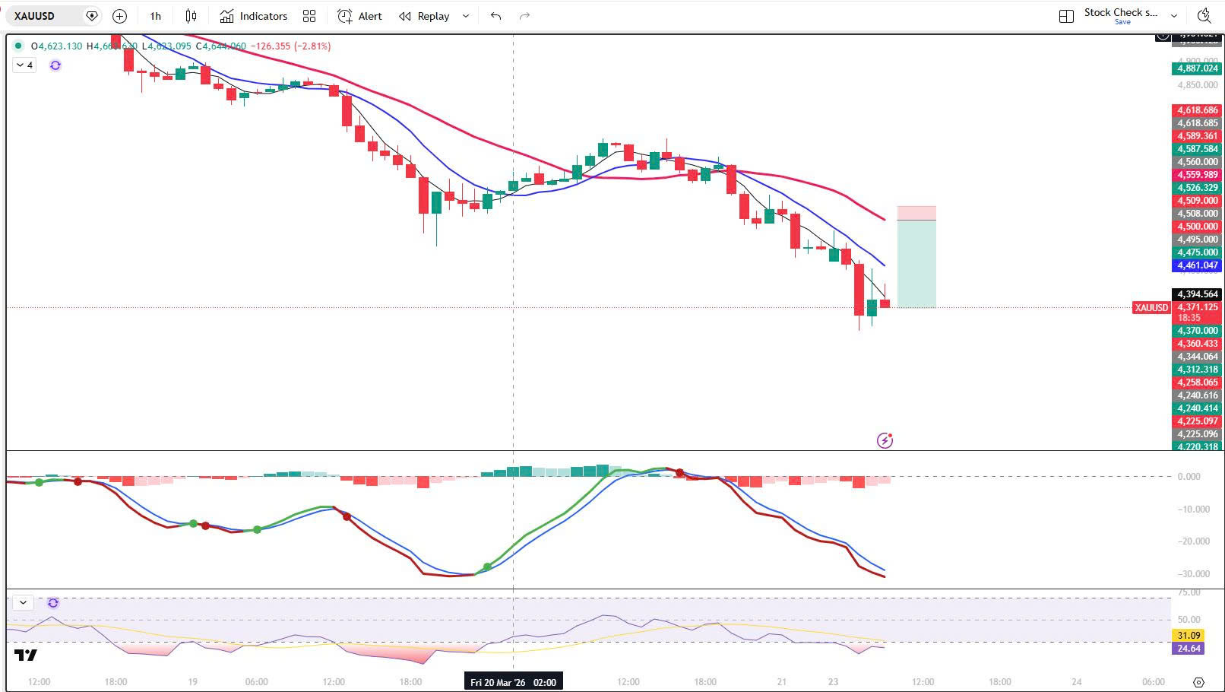This screenshot has width=1225, height=692.
Task: Expand the layout name dropdown arrow
Action: [x=1174, y=16]
